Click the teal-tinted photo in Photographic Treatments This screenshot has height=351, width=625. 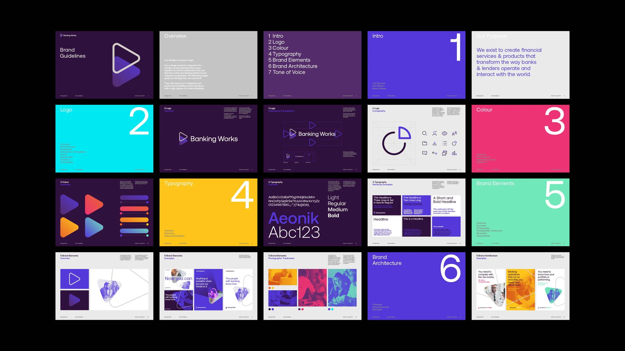coord(342,288)
